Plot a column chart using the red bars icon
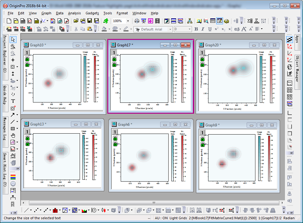The image size is (303, 223). [55, 210]
